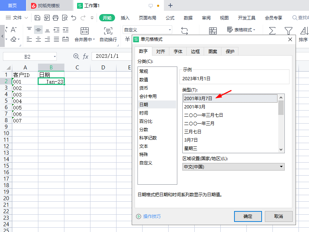Screen dimensions: 309x232
Task: Click the type conversion arrows icon
Action: 185,31
